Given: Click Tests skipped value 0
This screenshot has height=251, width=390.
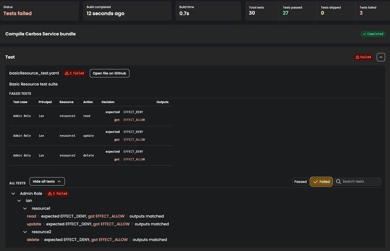Looking at the screenshot, I should coord(323,13).
